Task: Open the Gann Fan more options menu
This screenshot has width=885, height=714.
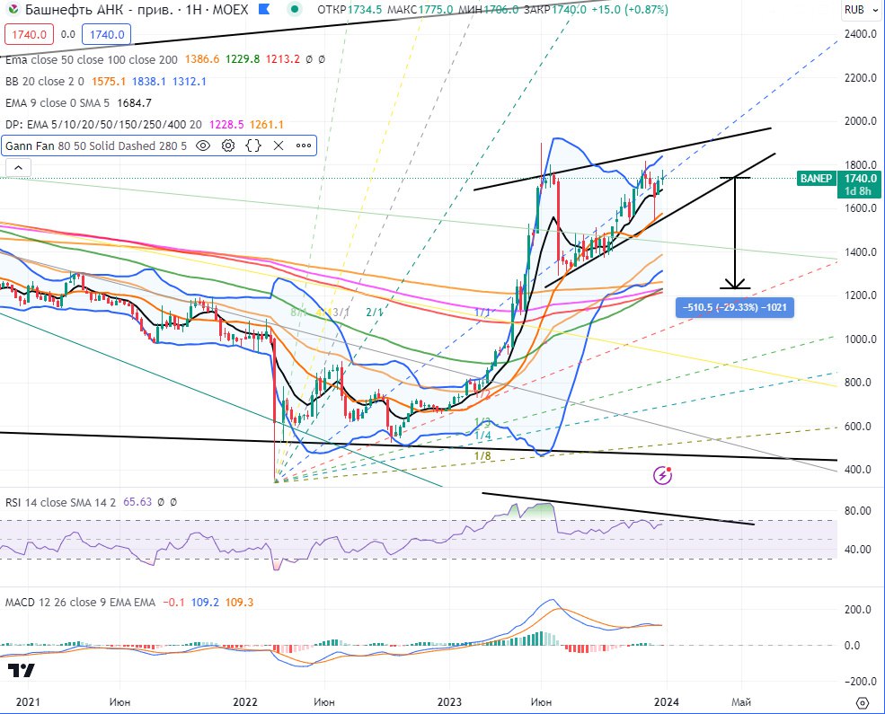Action: 304,146
